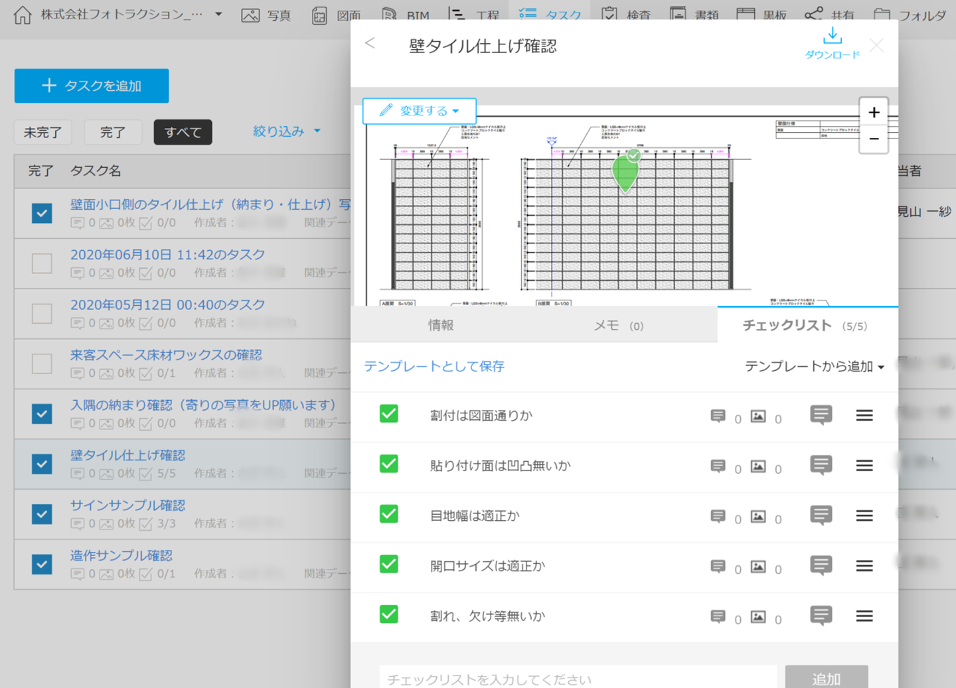Switch to the 情報 tab

(441, 325)
